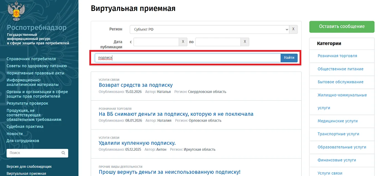Viewport: 379px width, 176px height.
Task: Click the start date 'с' input field
Action: [156, 42]
